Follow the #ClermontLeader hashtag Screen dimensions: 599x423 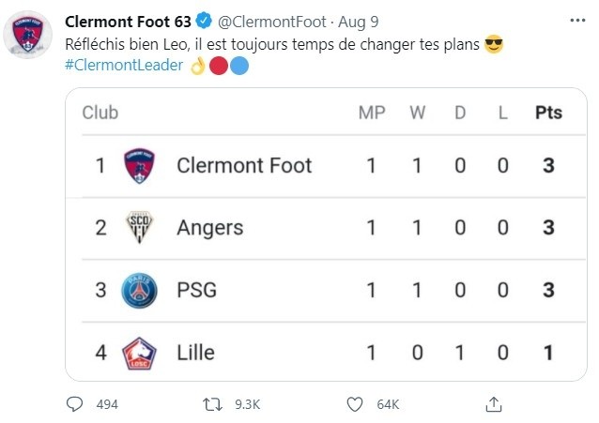click(124, 65)
